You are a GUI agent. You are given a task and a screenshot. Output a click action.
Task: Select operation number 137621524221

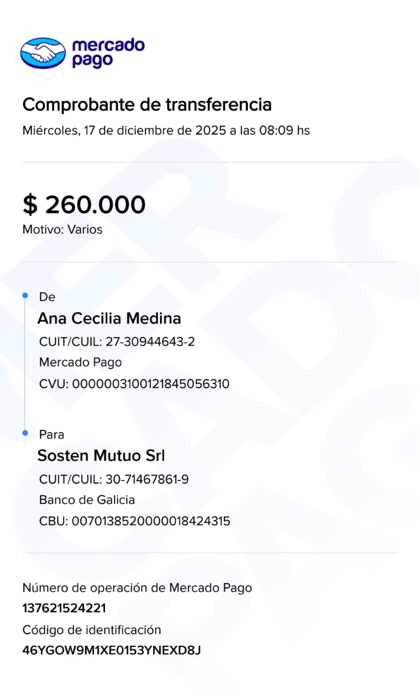pos(64,609)
